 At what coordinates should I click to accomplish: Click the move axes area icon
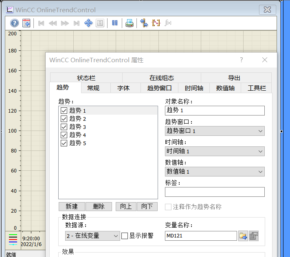click(x=88, y=23)
